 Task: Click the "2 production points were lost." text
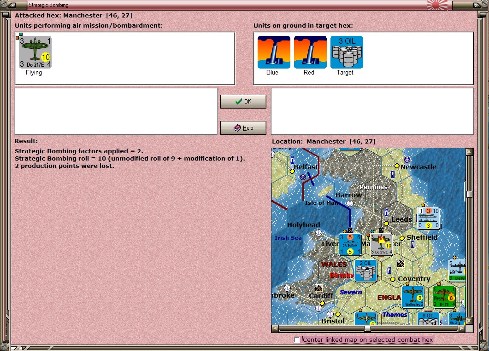pos(65,166)
